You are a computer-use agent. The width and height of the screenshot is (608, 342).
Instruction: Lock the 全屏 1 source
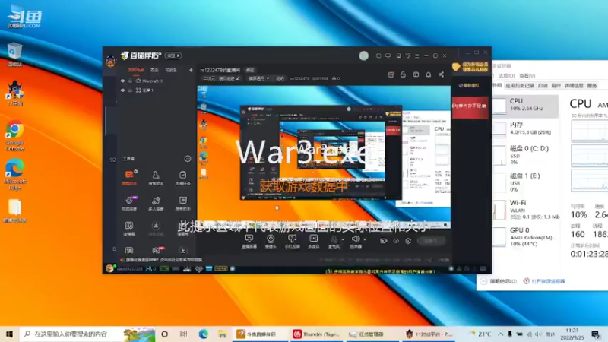(130, 90)
